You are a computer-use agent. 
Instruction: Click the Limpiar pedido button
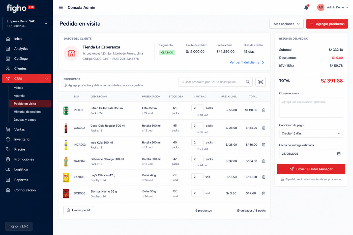pos(79,210)
